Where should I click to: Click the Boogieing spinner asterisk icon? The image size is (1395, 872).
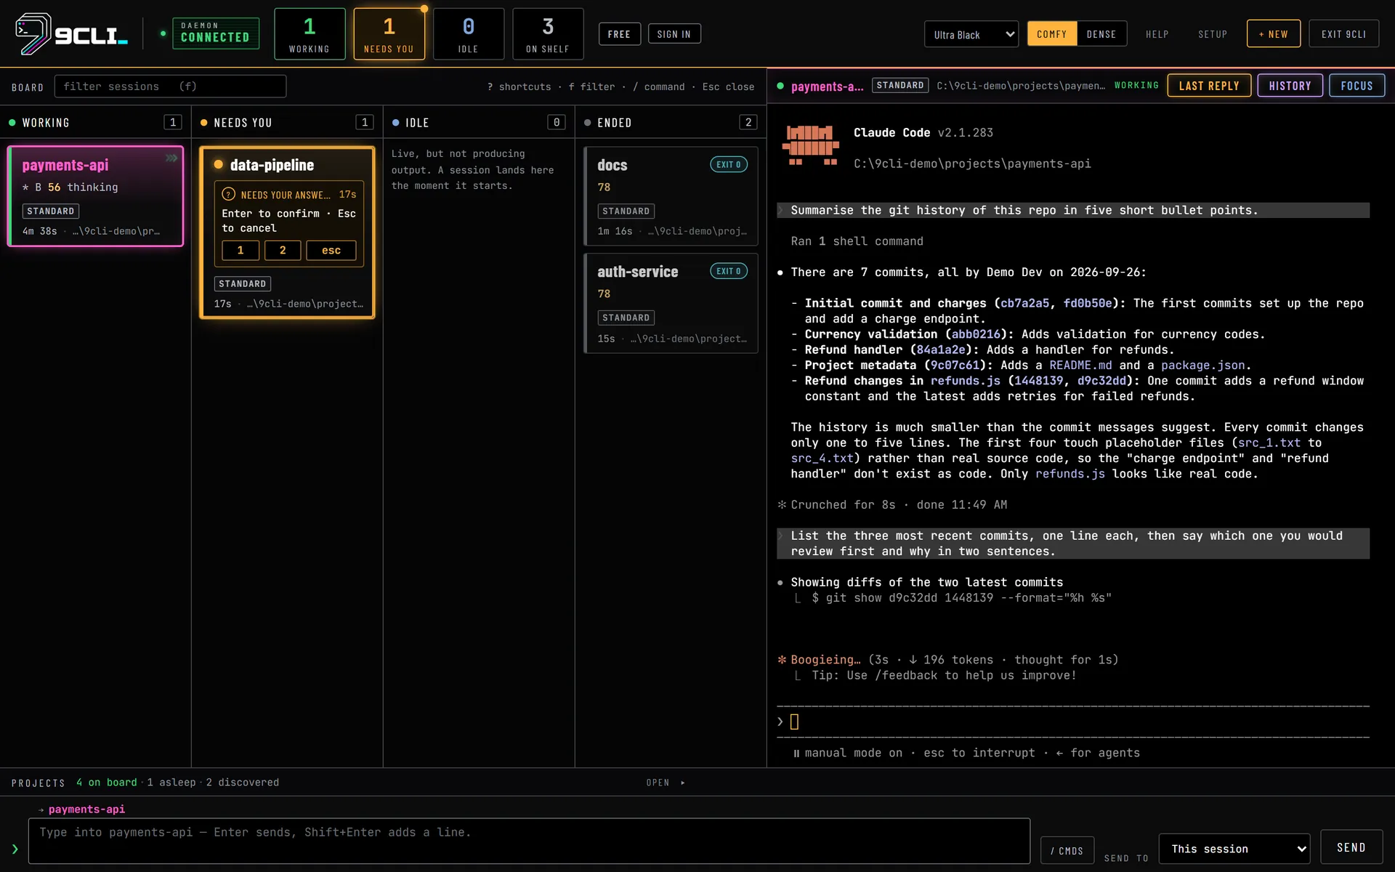click(782, 660)
